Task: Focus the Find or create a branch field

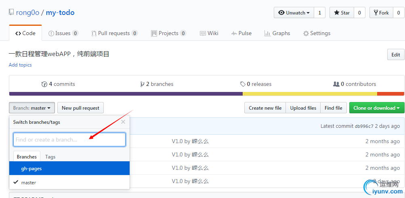Action: pos(69,140)
